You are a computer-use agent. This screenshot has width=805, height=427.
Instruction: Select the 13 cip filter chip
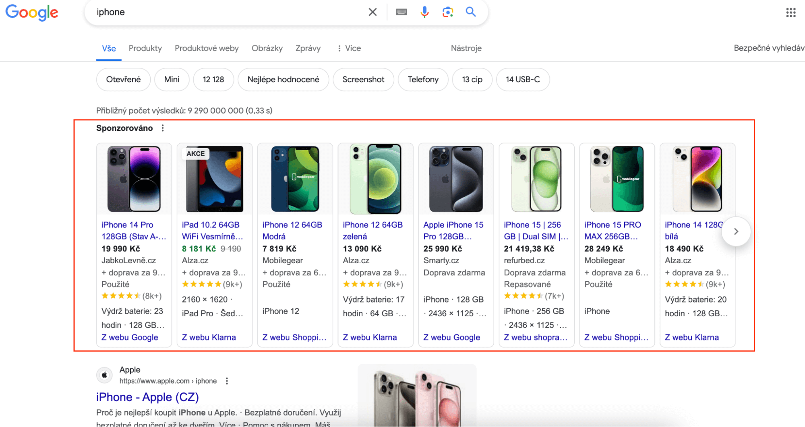coord(472,79)
